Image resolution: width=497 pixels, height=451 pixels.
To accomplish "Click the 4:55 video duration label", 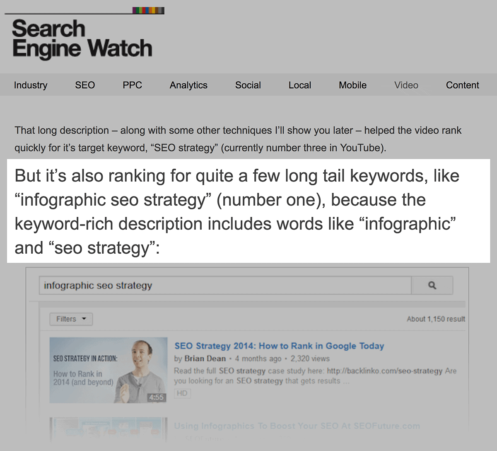I will coord(157,397).
